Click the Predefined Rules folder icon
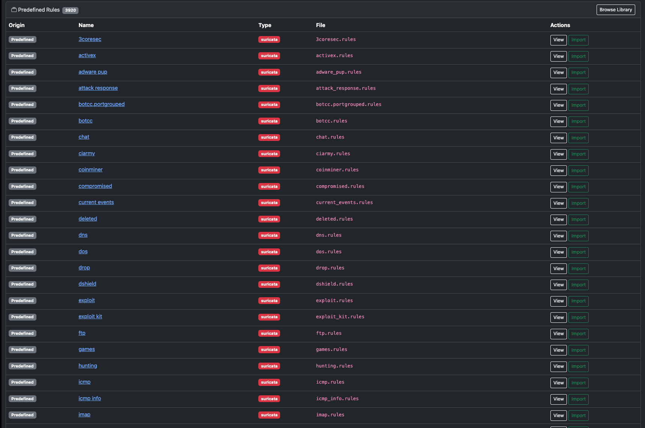The image size is (645, 428). [x=14, y=10]
